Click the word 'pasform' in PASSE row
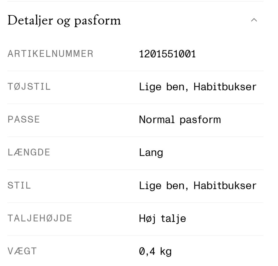The height and width of the screenshot is (266, 278). pos(200,120)
